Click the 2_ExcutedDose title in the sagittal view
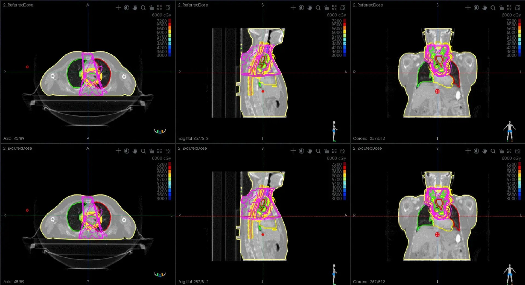Viewport: 525px width, 285px height. (x=192, y=148)
